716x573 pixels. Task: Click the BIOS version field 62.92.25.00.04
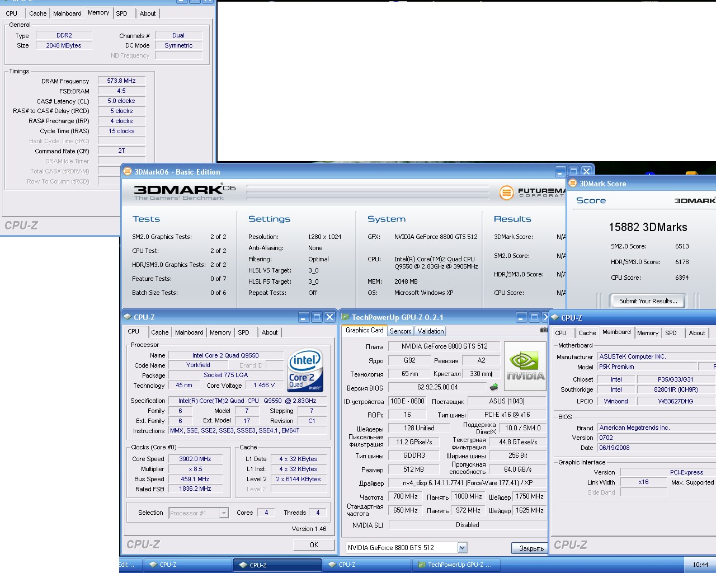pos(437,387)
